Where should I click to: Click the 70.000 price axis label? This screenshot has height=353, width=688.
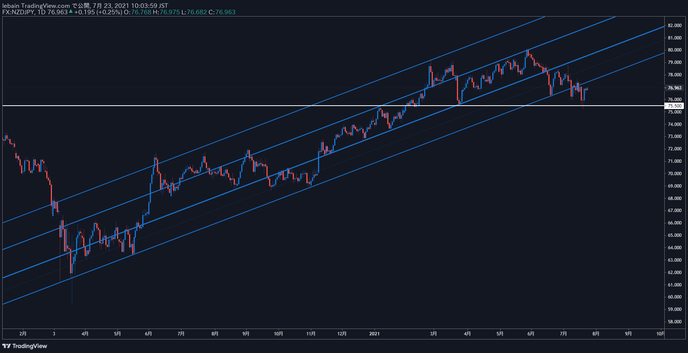(674, 174)
